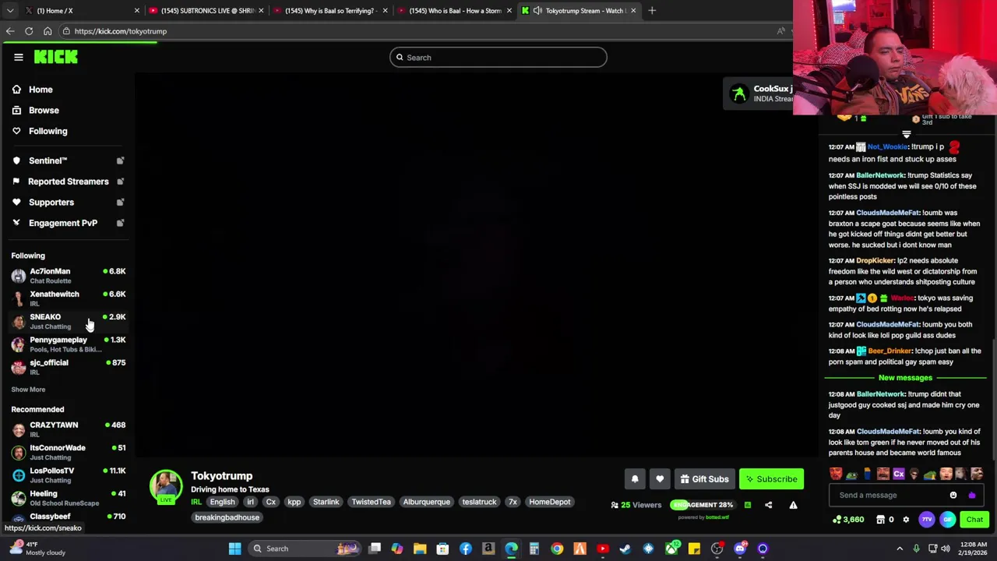
Task: Open File Explorer from taskbar
Action: click(420, 549)
